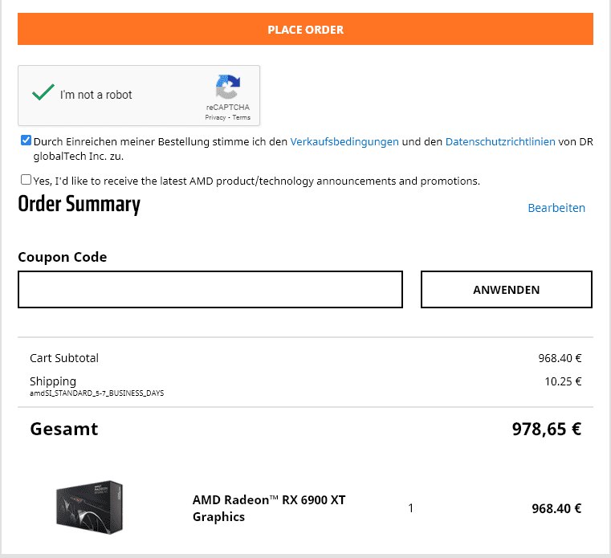Image resolution: width=611 pixels, height=558 pixels.
Task: Click the AMD Radeon RX 6900 XT product name
Action: coord(269,508)
